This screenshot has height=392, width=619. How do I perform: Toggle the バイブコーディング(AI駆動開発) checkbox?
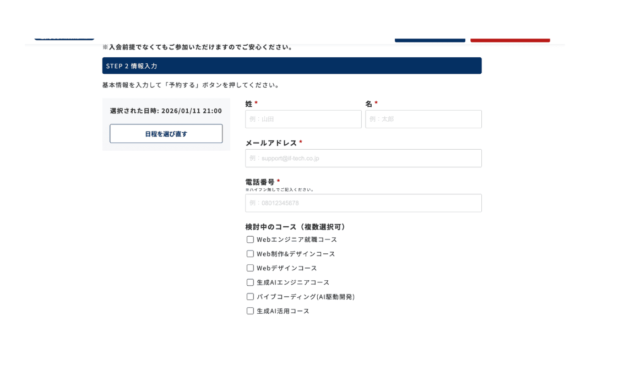pyautogui.click(x=250, y=297)
